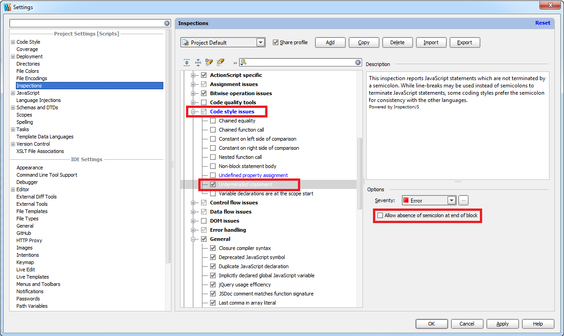
Task: Uncheck jQuery usage efficiency inspection
Action: click(x=213, y=285)
